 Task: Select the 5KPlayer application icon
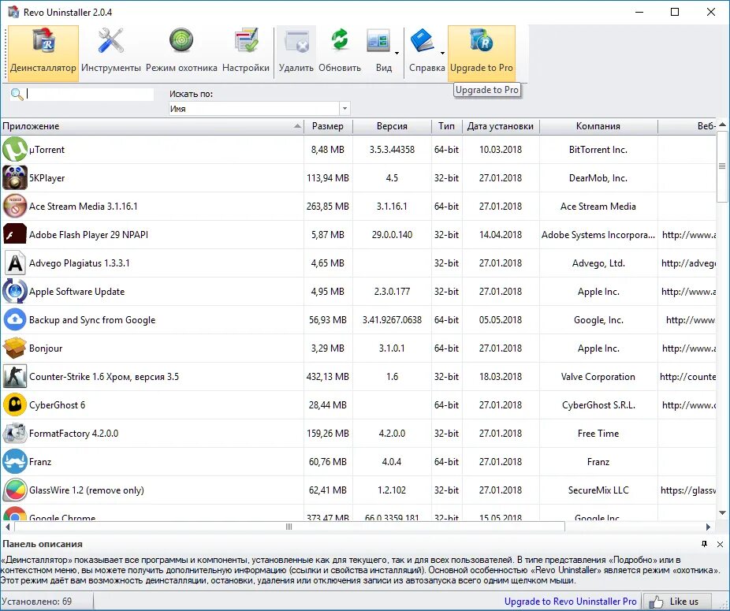[14, 178]
